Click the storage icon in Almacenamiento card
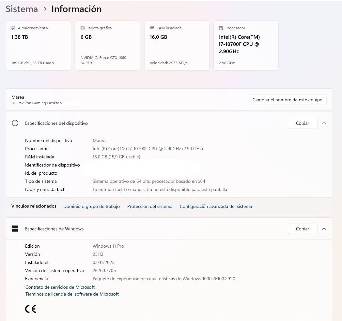Viewport: 342px width, 321px height. [x=13, y=28]
